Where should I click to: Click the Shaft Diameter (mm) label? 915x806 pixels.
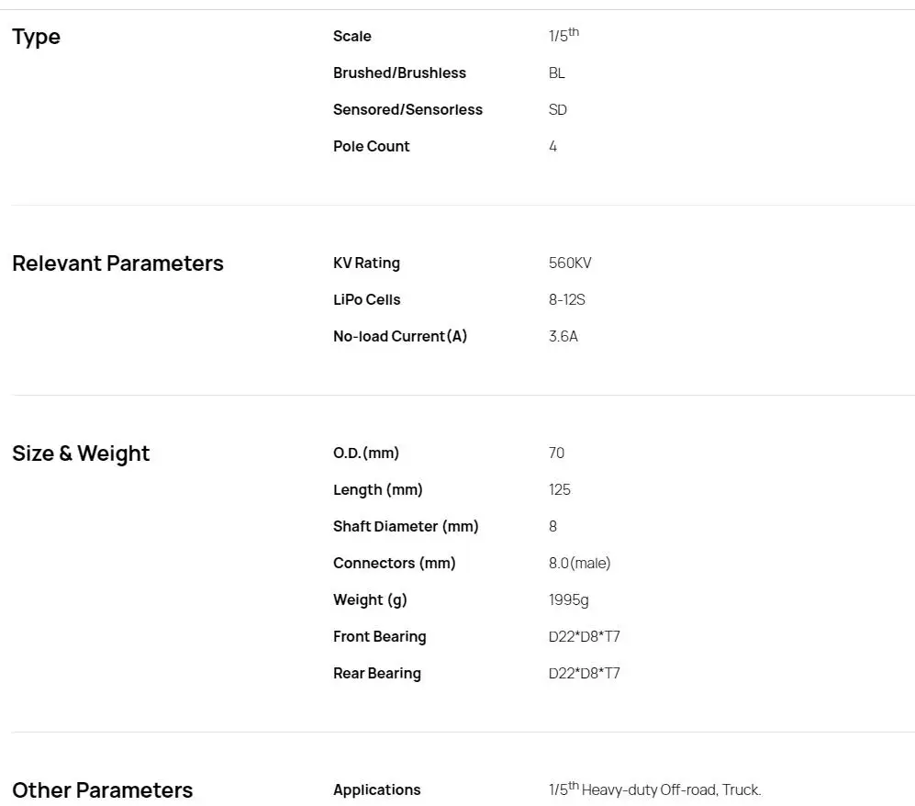tap(406, 526)
